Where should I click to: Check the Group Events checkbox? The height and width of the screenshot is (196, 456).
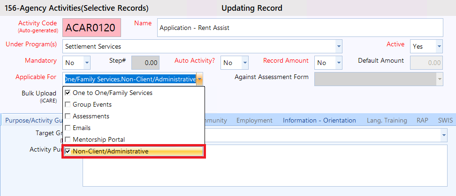[68, 104]
